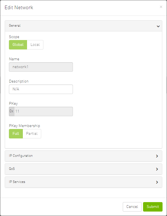
Task: Click the Description input field
Action: pos(41,89)
